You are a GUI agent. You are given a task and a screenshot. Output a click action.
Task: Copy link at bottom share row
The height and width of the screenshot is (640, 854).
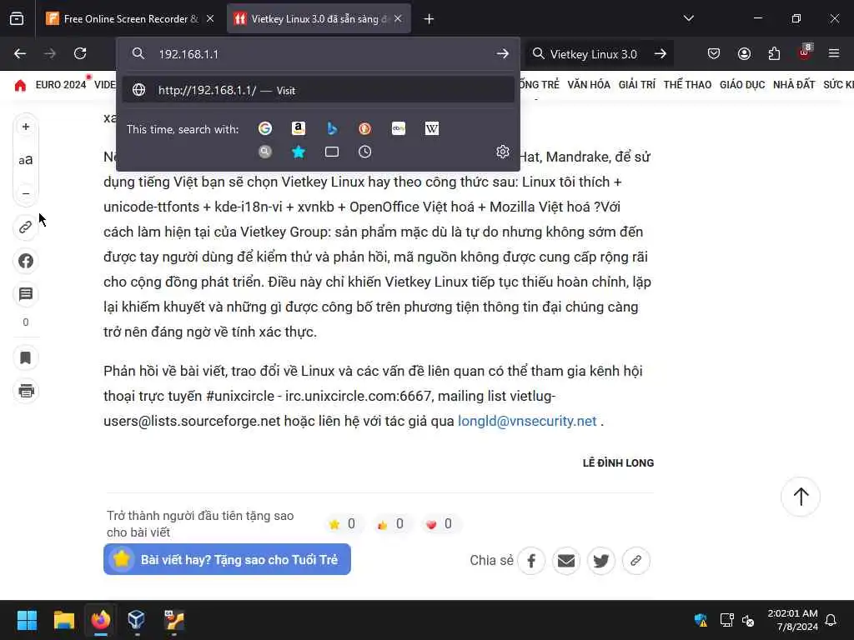tap(635, 561)
